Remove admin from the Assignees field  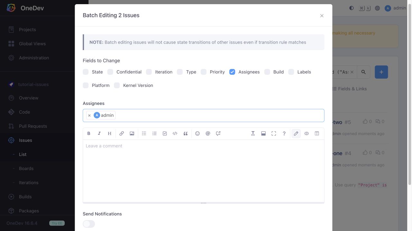89,116
